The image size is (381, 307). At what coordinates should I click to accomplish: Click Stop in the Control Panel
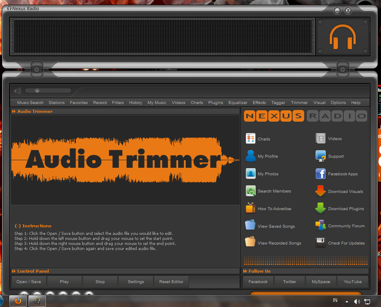click(100, 282)
